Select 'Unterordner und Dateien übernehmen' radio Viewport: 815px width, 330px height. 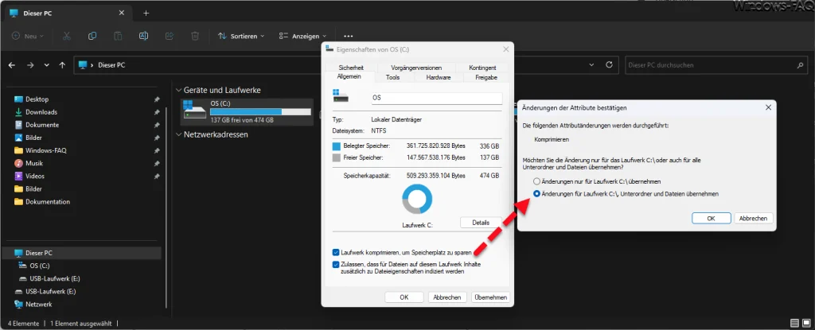pyautogui.click(x=537, y=194)
